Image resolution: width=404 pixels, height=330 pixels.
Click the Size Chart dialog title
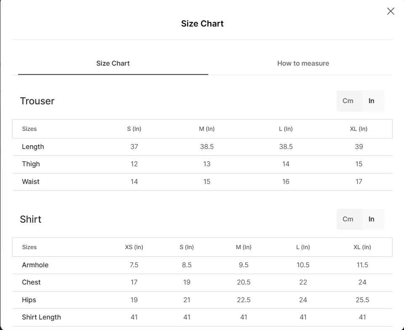202,24
